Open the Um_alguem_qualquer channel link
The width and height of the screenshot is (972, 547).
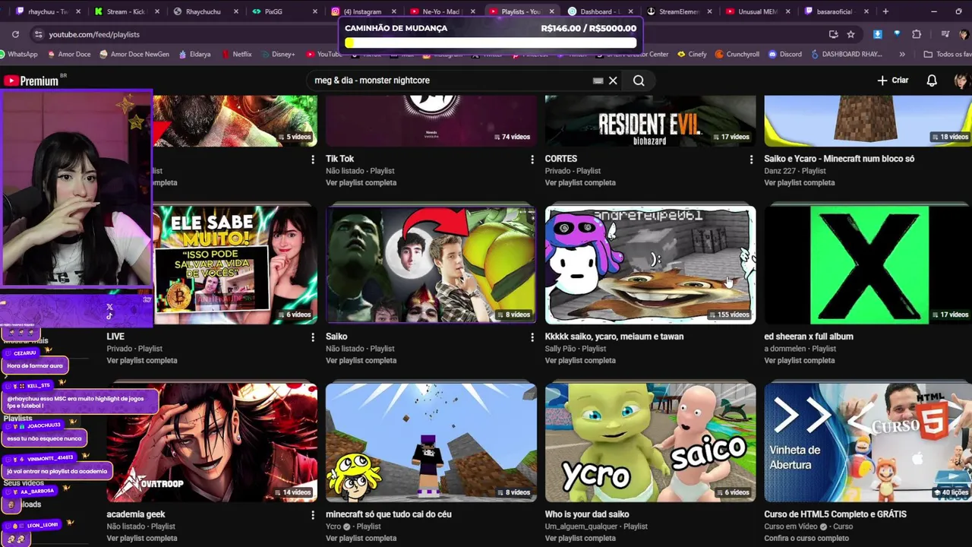[582, 526]
